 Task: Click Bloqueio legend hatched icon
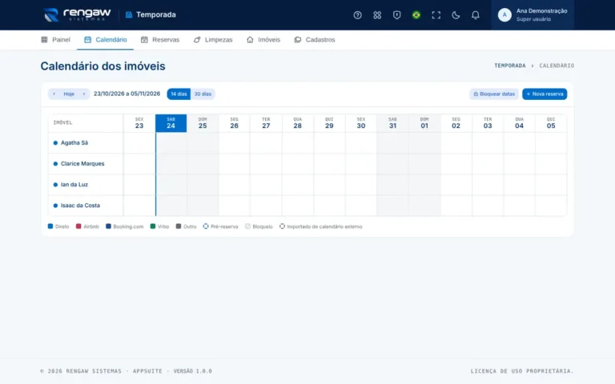click(247, 226)
